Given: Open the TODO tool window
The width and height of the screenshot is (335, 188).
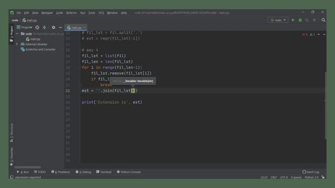Looking at the screenshot, I should click(x=40, y=172).
